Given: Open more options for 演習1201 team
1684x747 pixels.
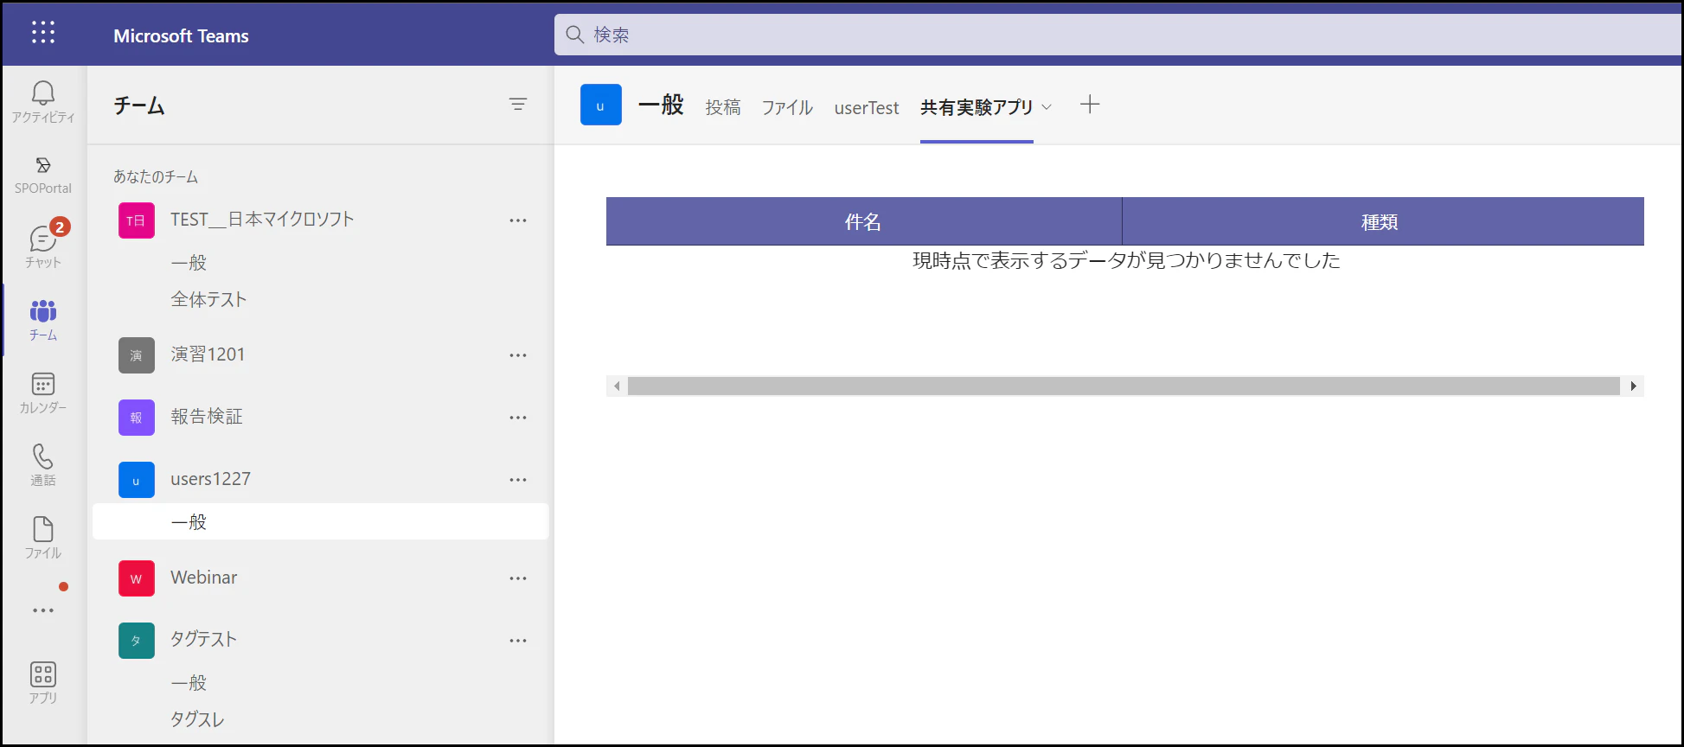Looking at the screenshot, I should click(x=518, y=355).
